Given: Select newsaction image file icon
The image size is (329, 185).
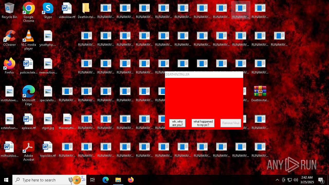Looking at the screenshot, I should (x=48, y=66).
